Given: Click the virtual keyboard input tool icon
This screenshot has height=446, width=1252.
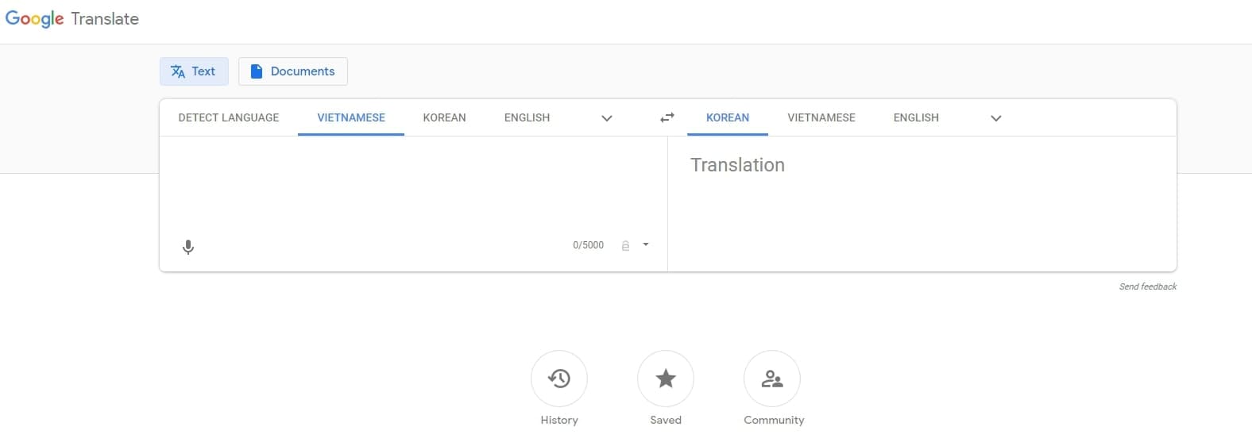Looking at the screenshot, I should click(x=625, y=245).
